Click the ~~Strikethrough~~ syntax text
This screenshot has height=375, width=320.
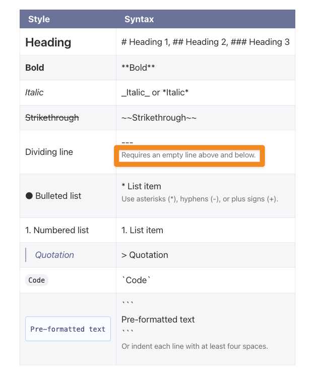pyautogui.click(x=159, y=118)
